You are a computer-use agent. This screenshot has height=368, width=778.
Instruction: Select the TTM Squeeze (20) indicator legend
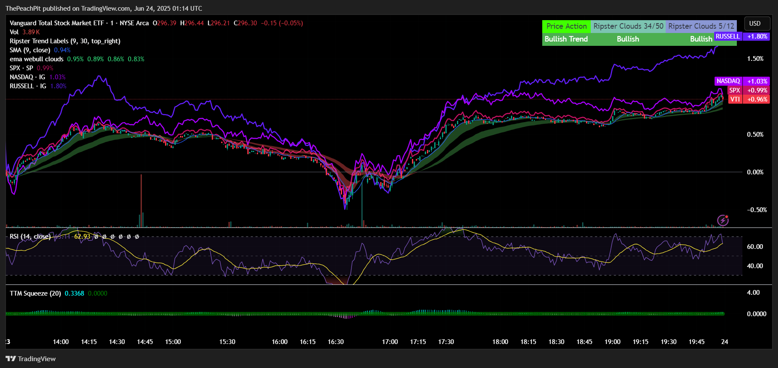[x=35, y=293]
